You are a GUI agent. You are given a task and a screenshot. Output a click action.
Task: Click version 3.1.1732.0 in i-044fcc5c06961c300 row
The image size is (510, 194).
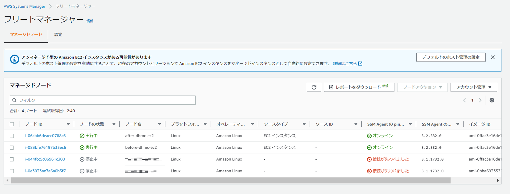click(x=432, y=159)
